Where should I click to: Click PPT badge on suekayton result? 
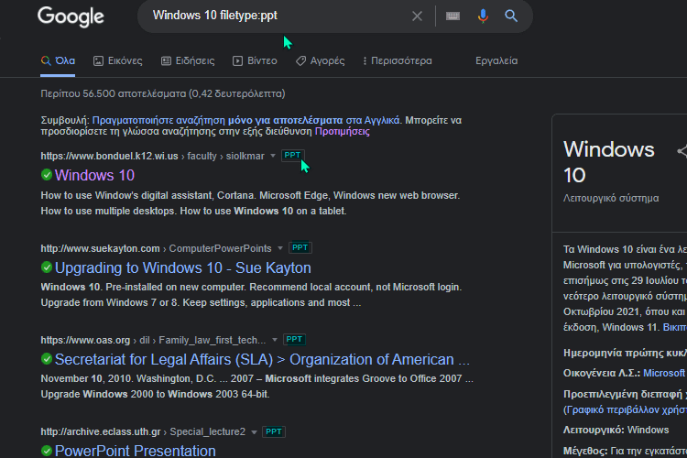(x=300, y=247)
